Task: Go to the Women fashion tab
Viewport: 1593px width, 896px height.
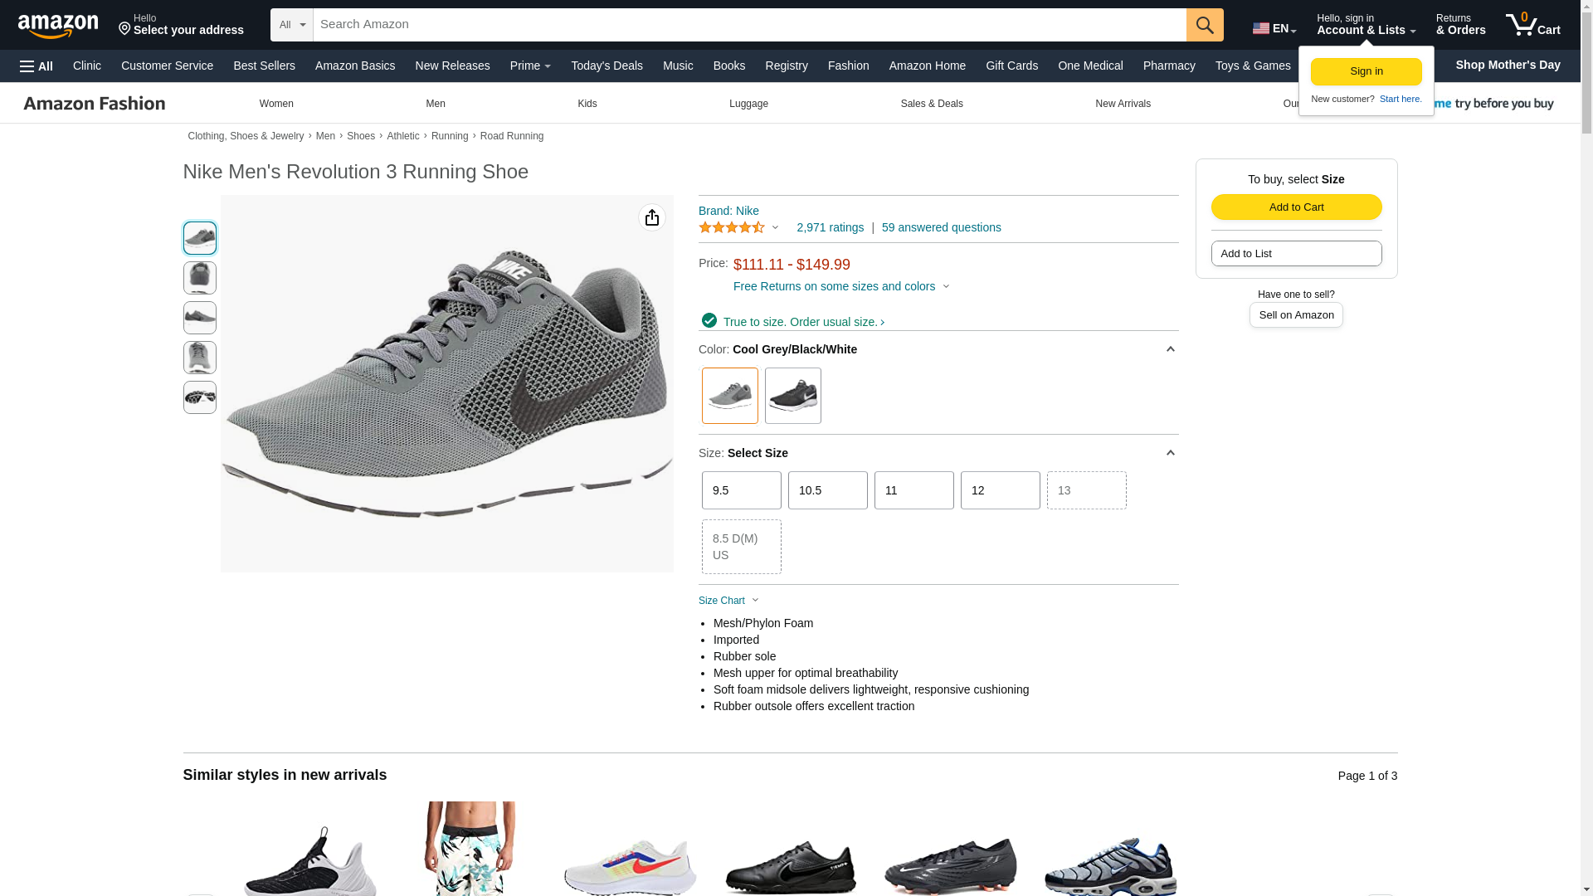Action: 276,104
